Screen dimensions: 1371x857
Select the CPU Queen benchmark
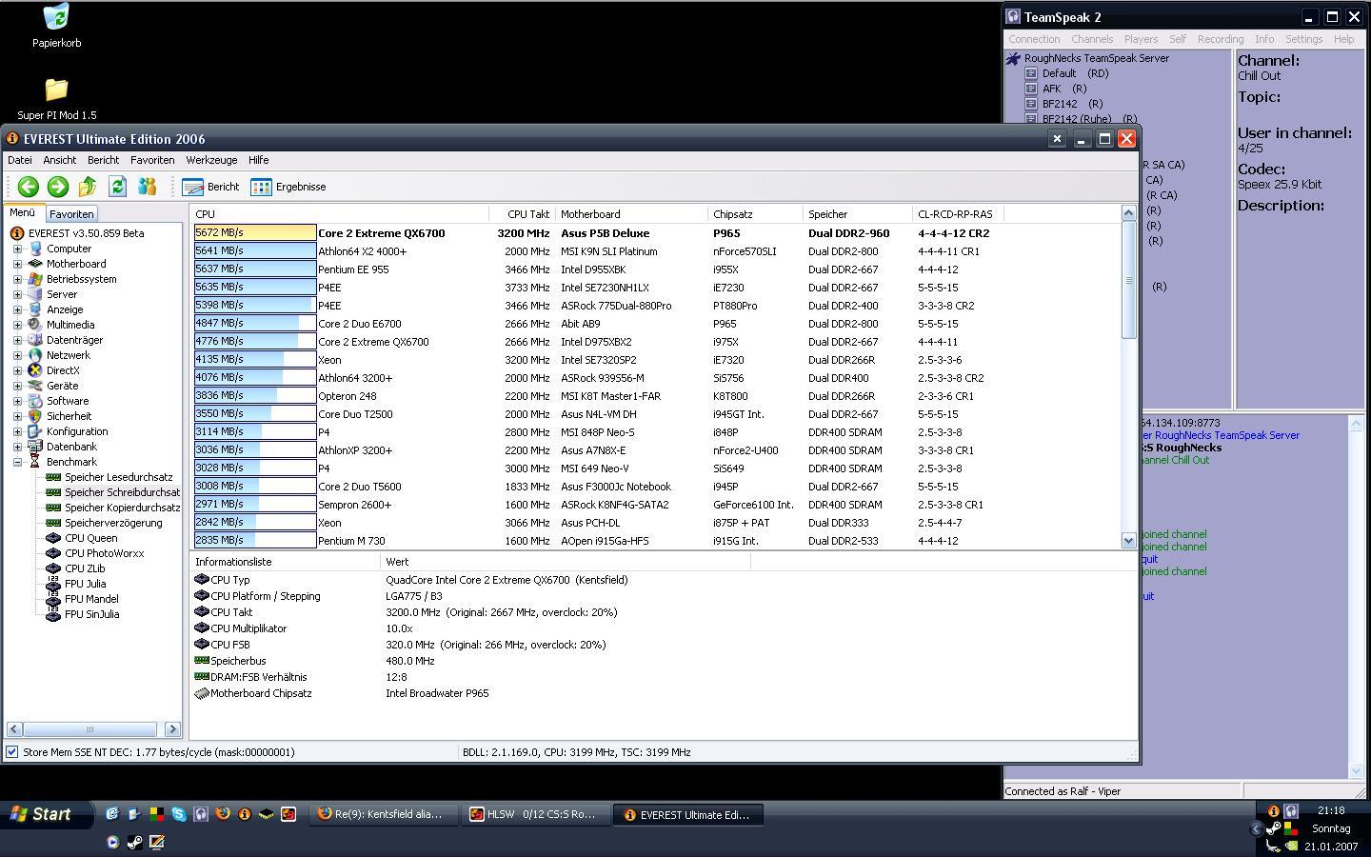coord(90,538)
